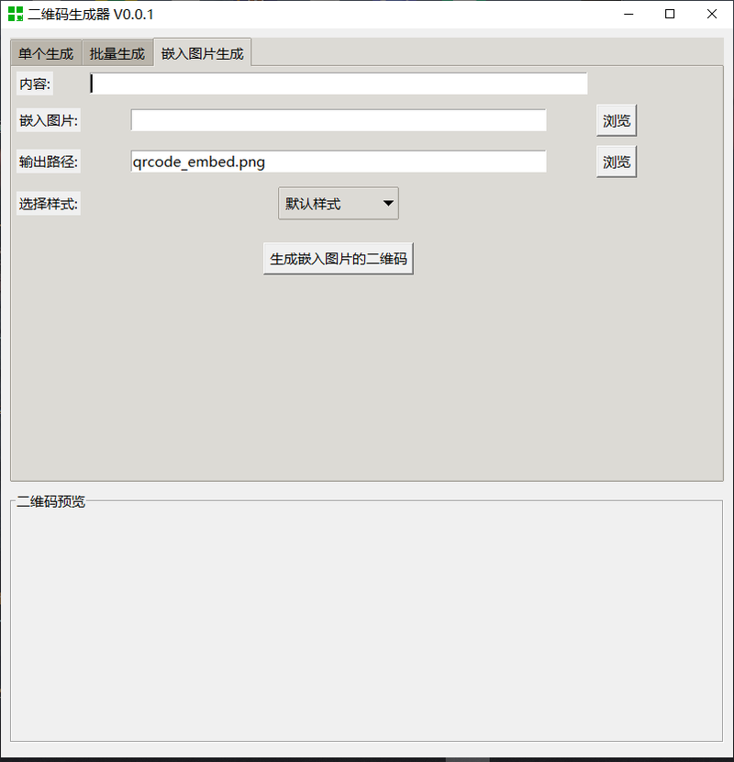This screenshot has height=762, width=734.
Task: Click the 输出路径: label
Action: 49,162
